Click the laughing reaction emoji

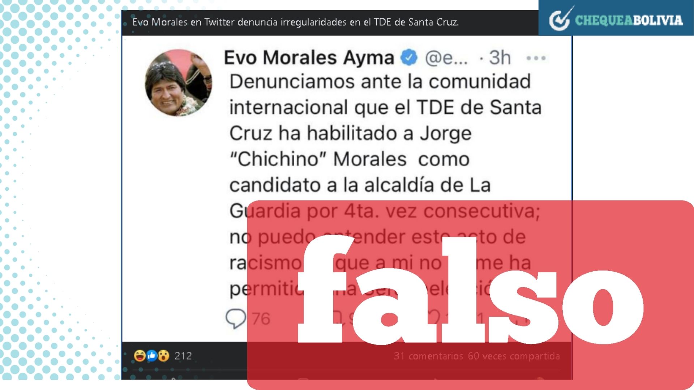(x=140, y=356)
